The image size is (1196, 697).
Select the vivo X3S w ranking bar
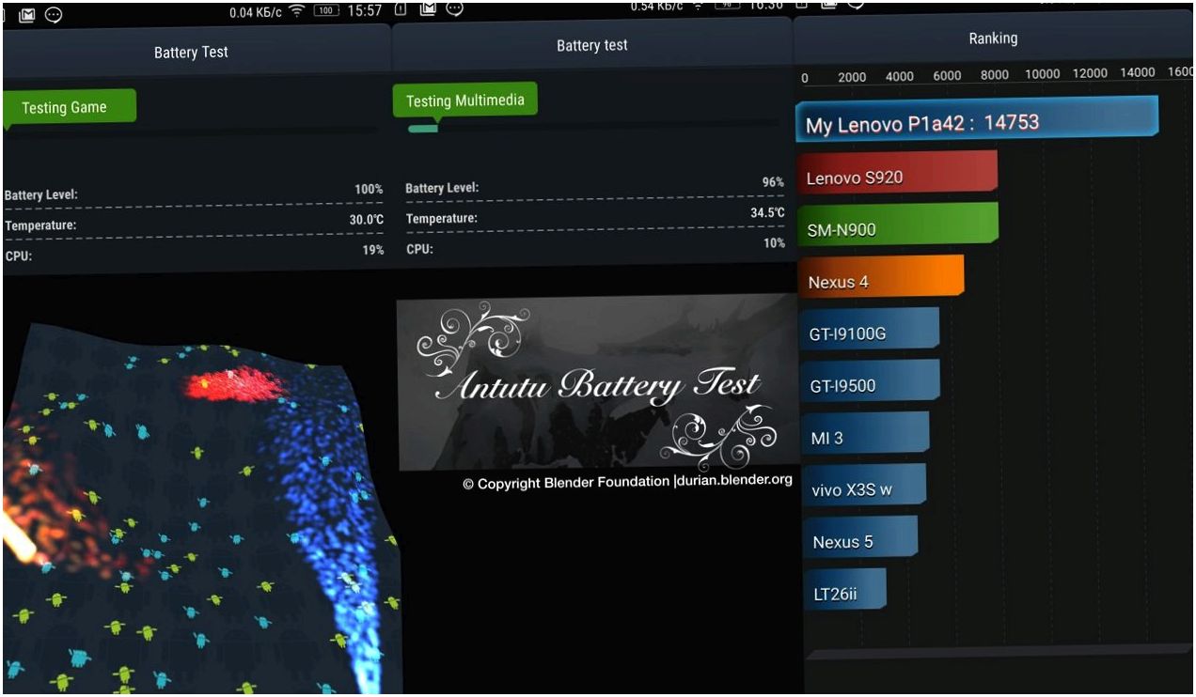tap(862, 487)
